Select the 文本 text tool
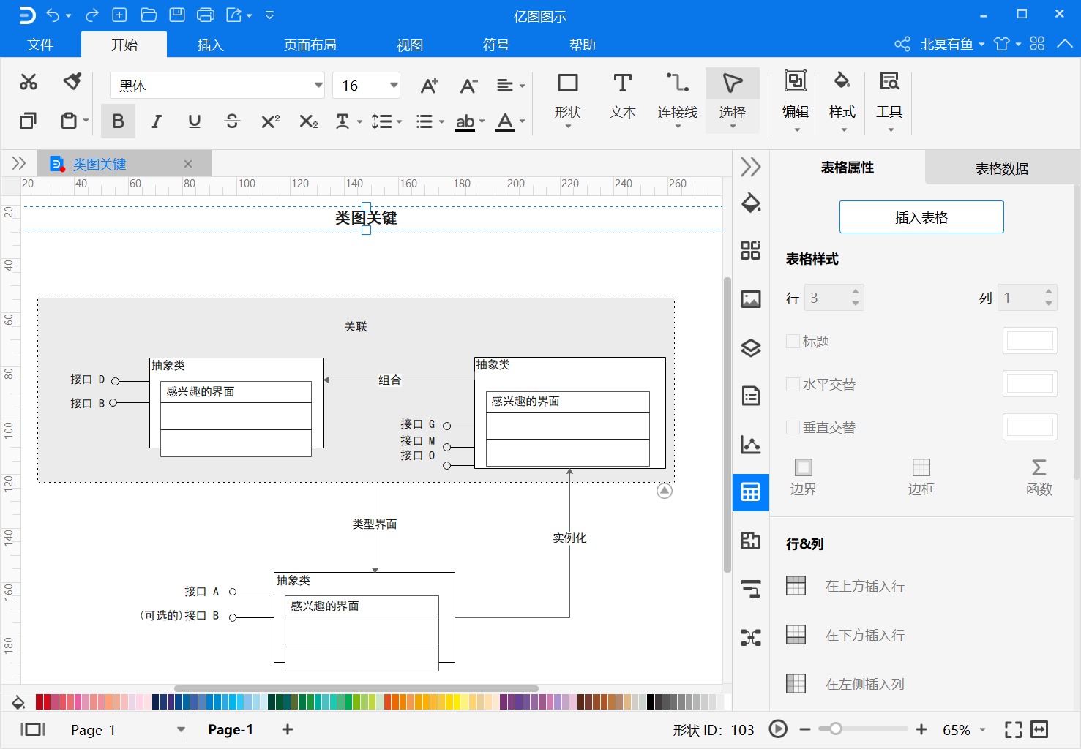Screen dimensions: 1081x749 click(623, 96)
